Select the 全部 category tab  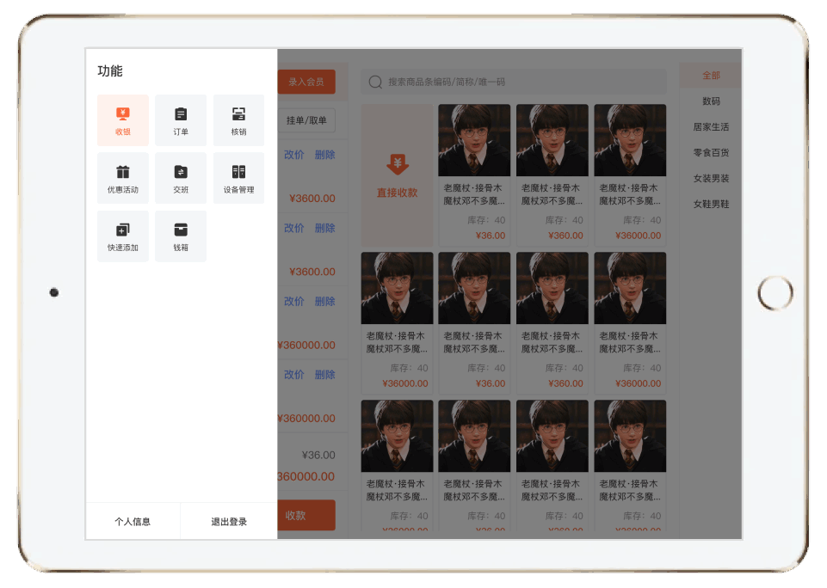[x=711, y=76]
